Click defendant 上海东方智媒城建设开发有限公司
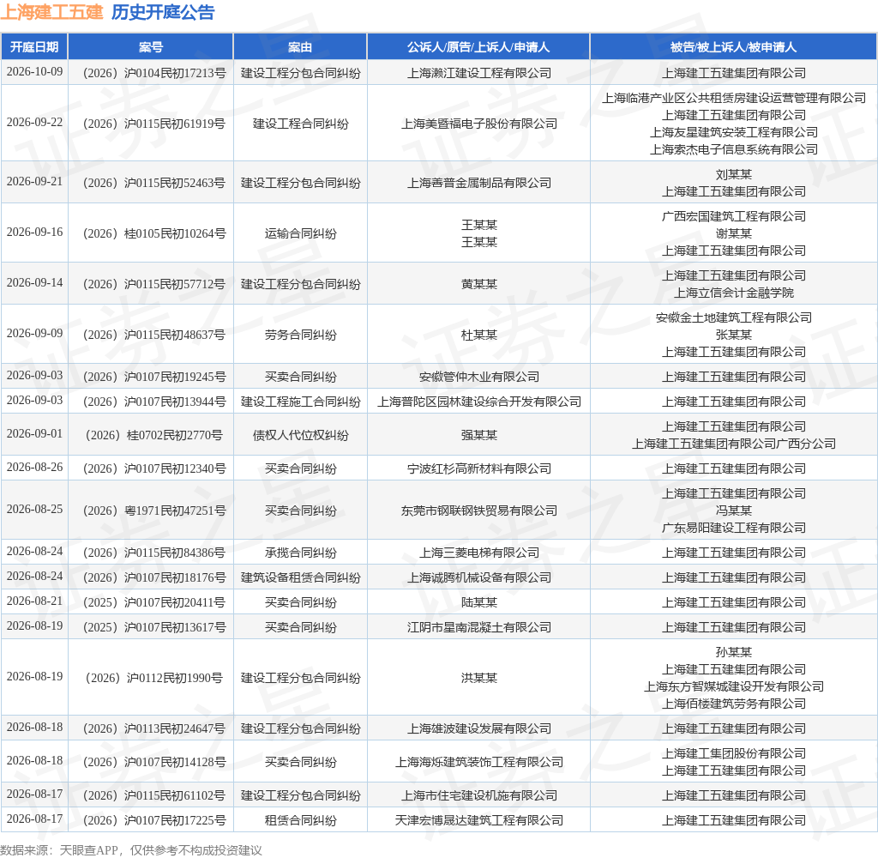The height and width of the screenshot is (858, 878). (734, 687)
